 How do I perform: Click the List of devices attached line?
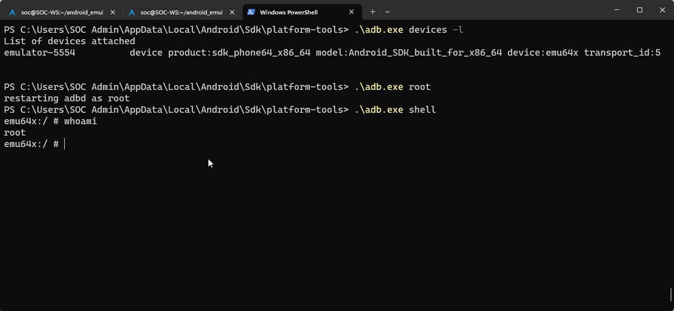point(69,41)
